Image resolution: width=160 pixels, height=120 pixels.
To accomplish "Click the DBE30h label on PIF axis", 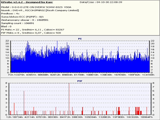I will (77, 117).
